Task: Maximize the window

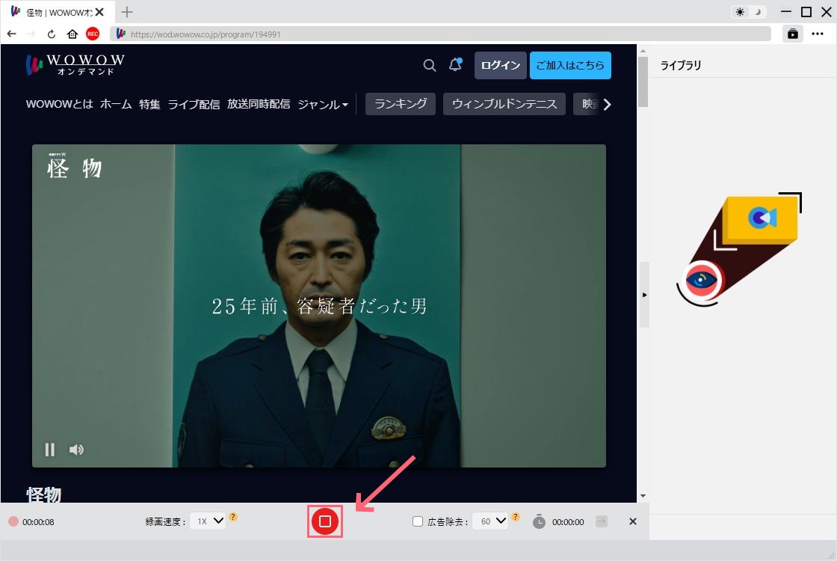Action: click(806, 12)
